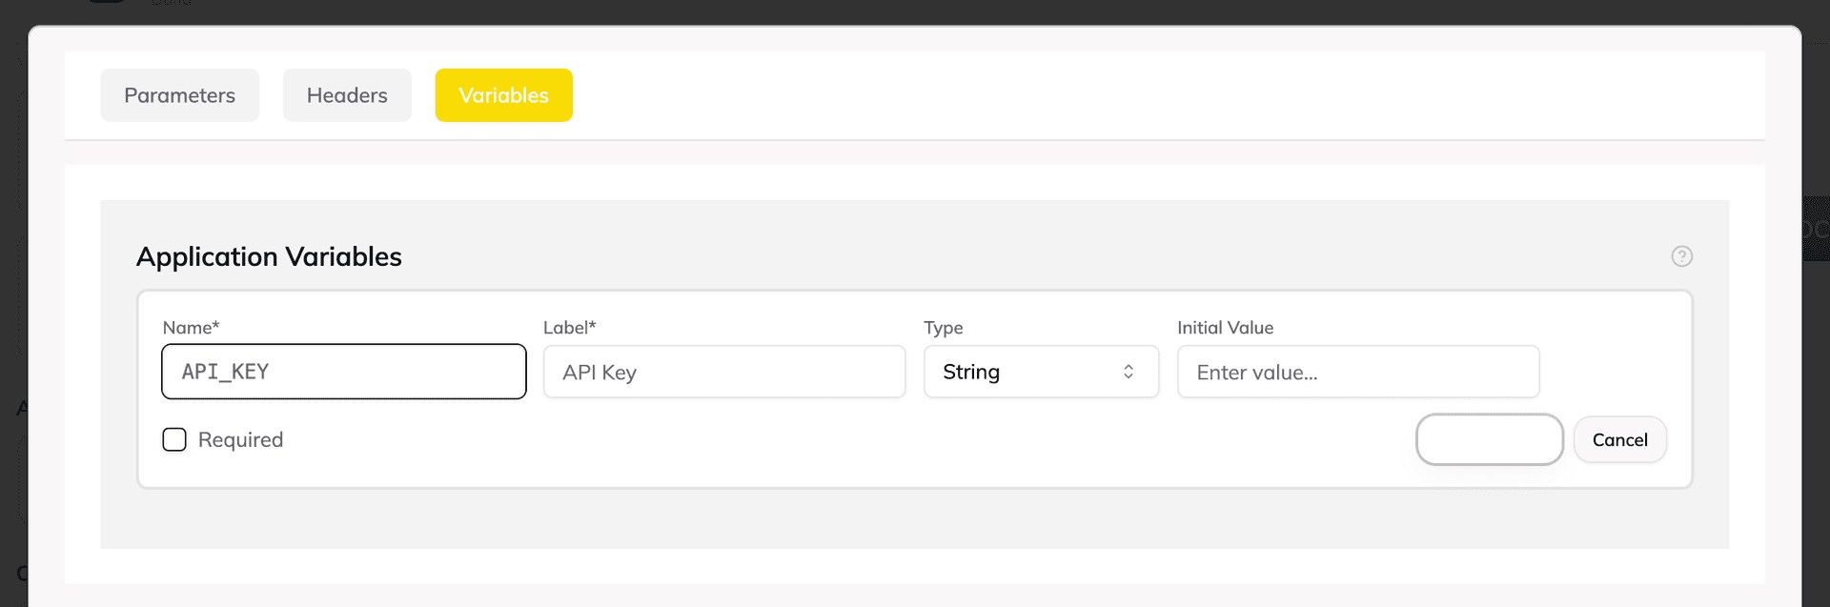Click the "Type" label above the dropdown

tap(943, 328)
